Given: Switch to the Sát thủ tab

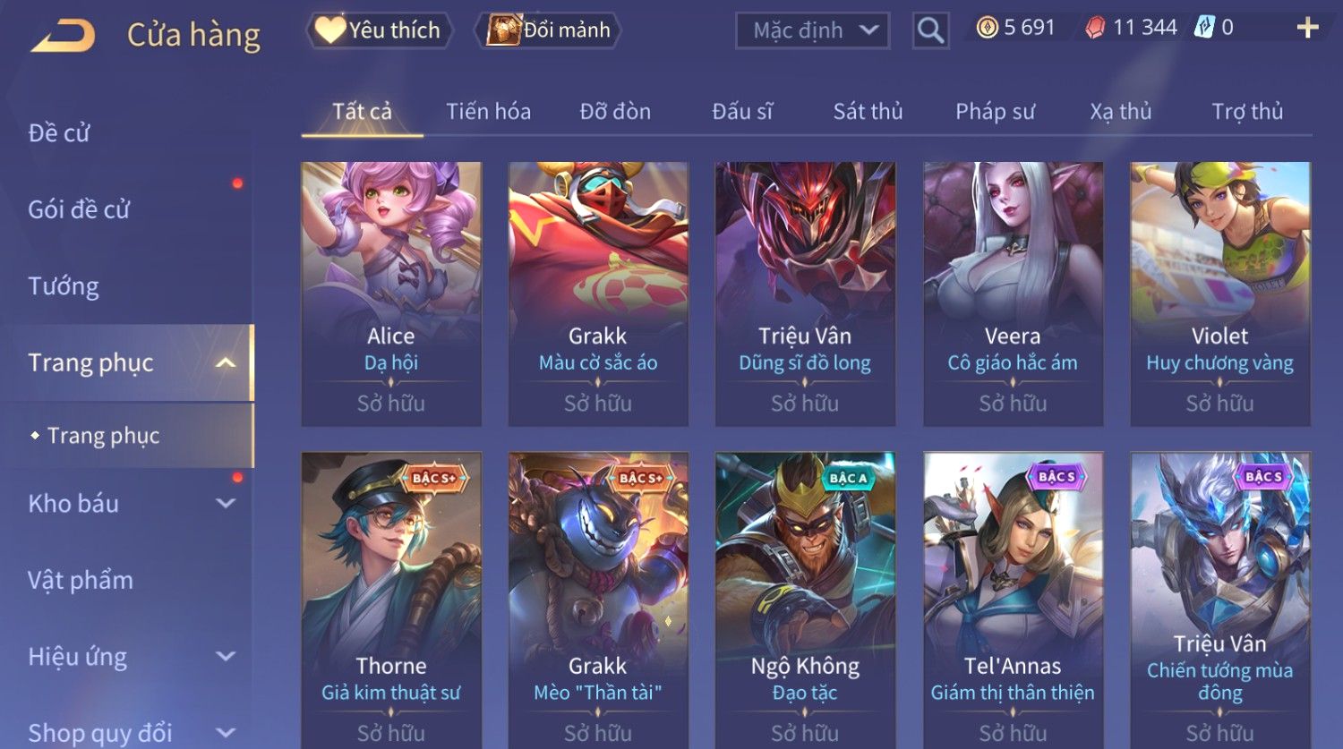Looking at the screenshot, I should pyautogui.click(x=868, y=111).
